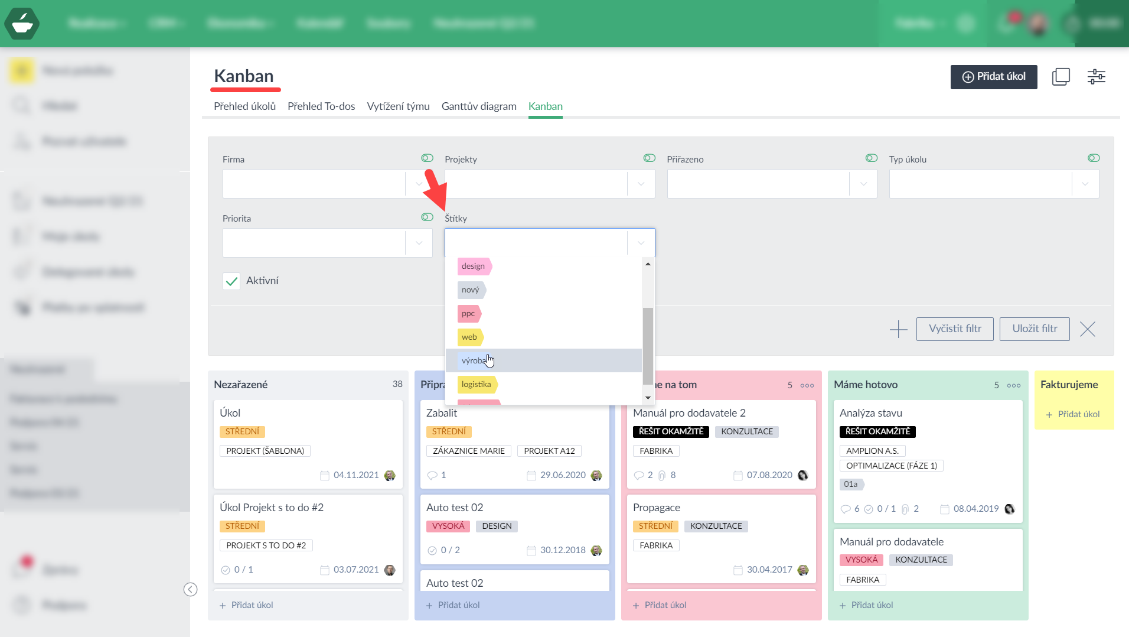Toggle the Firma filter switch
The width and height of the screenshot is (1129, 637).
point(427,158)
